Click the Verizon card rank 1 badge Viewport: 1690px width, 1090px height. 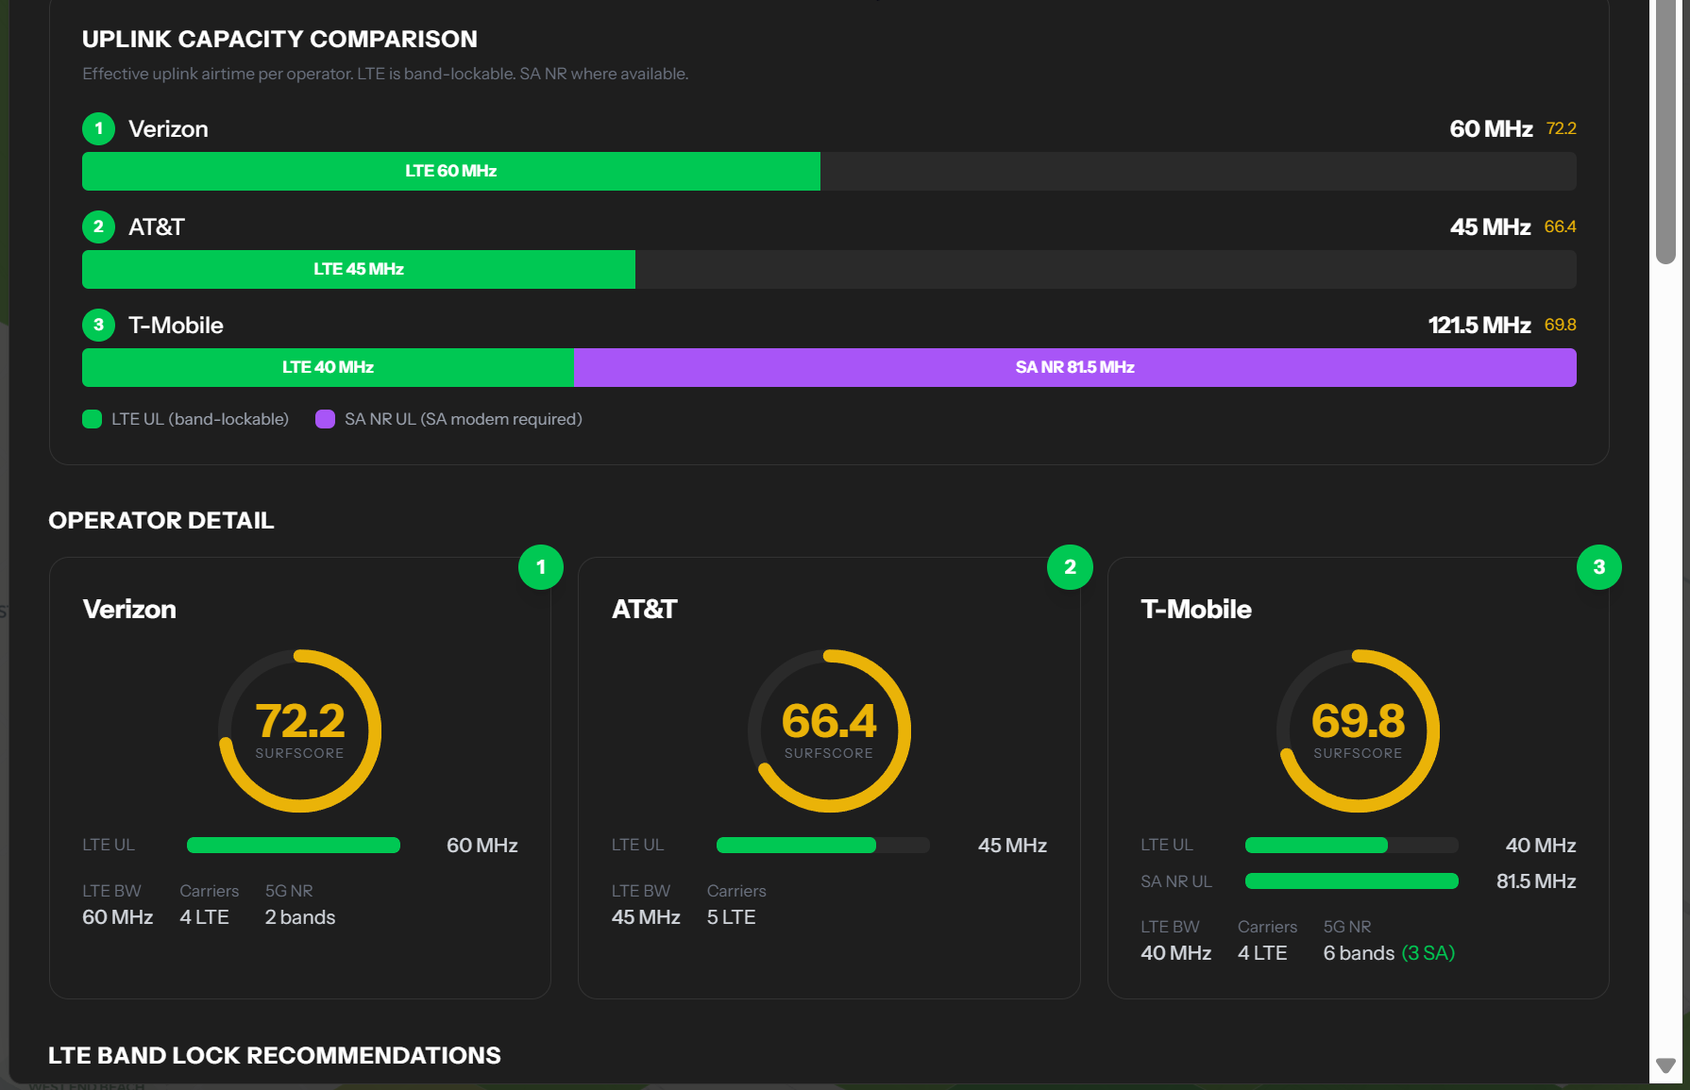click(x=541, y=567)
